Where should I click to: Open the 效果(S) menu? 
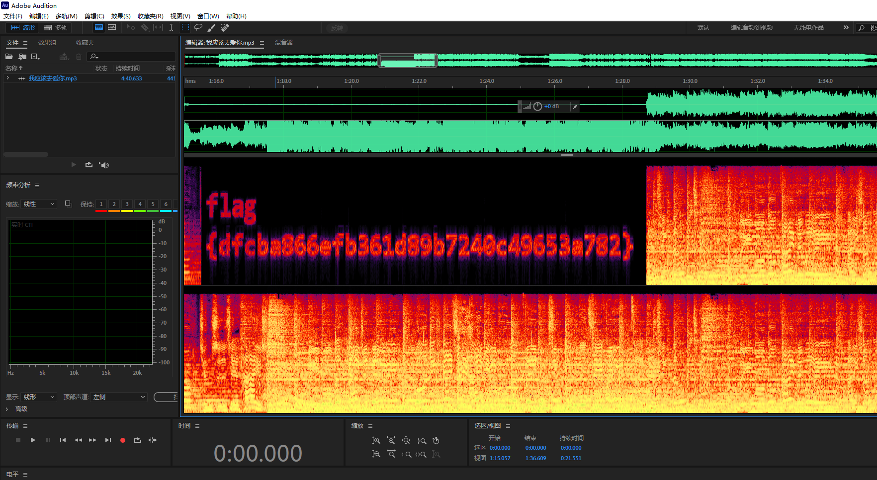(121, 16)
